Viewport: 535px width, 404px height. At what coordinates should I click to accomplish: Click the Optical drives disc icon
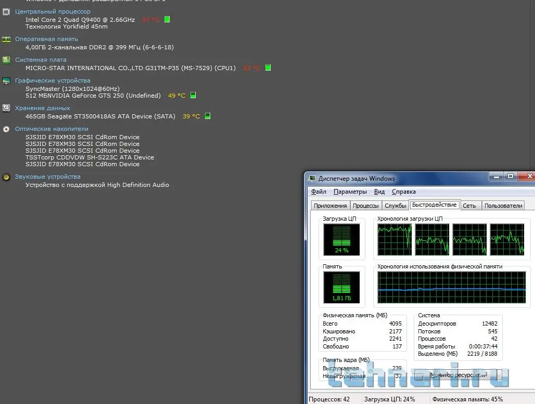[6, 129]
